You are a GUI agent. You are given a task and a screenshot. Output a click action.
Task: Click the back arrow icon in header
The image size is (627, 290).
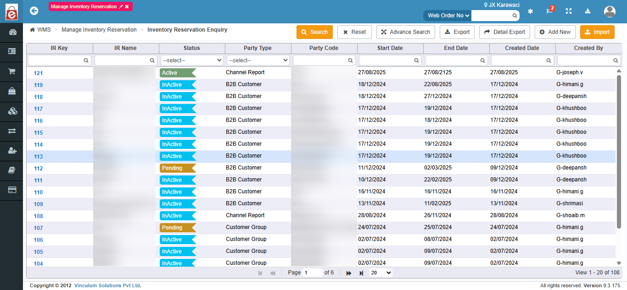click(34, 11)
